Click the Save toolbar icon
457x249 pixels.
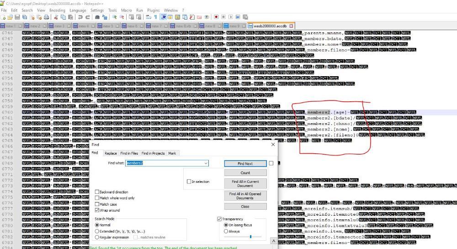[x=17, y=17]
